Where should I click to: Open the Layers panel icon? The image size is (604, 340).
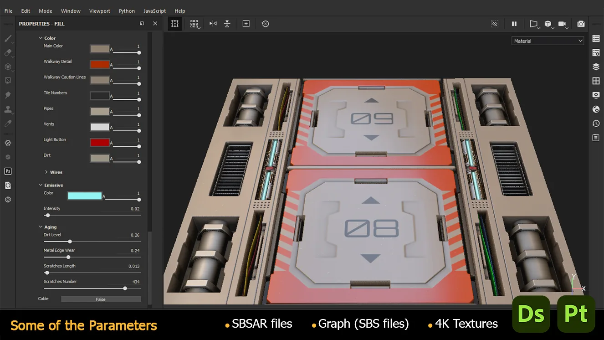tap(596, 67)
